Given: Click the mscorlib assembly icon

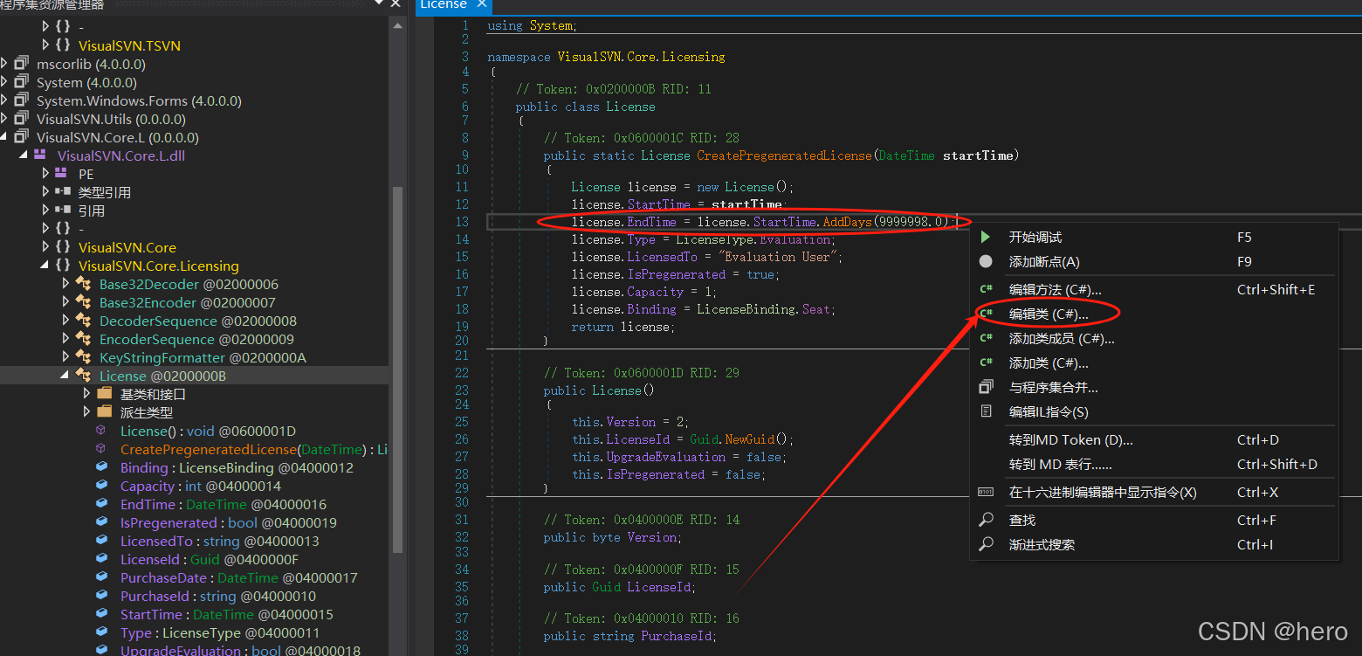Looking at the screenshot, I should (22, 64).
